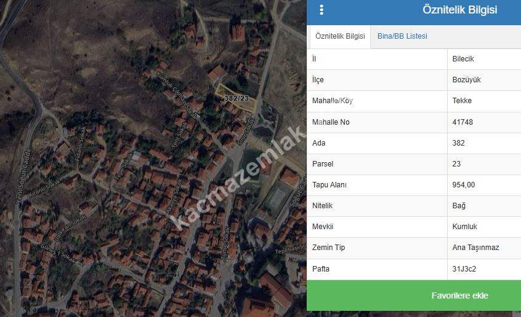The image size is (521, 317).
Task: Select the Mahalle No value 41748
Action: click(462, 122)
